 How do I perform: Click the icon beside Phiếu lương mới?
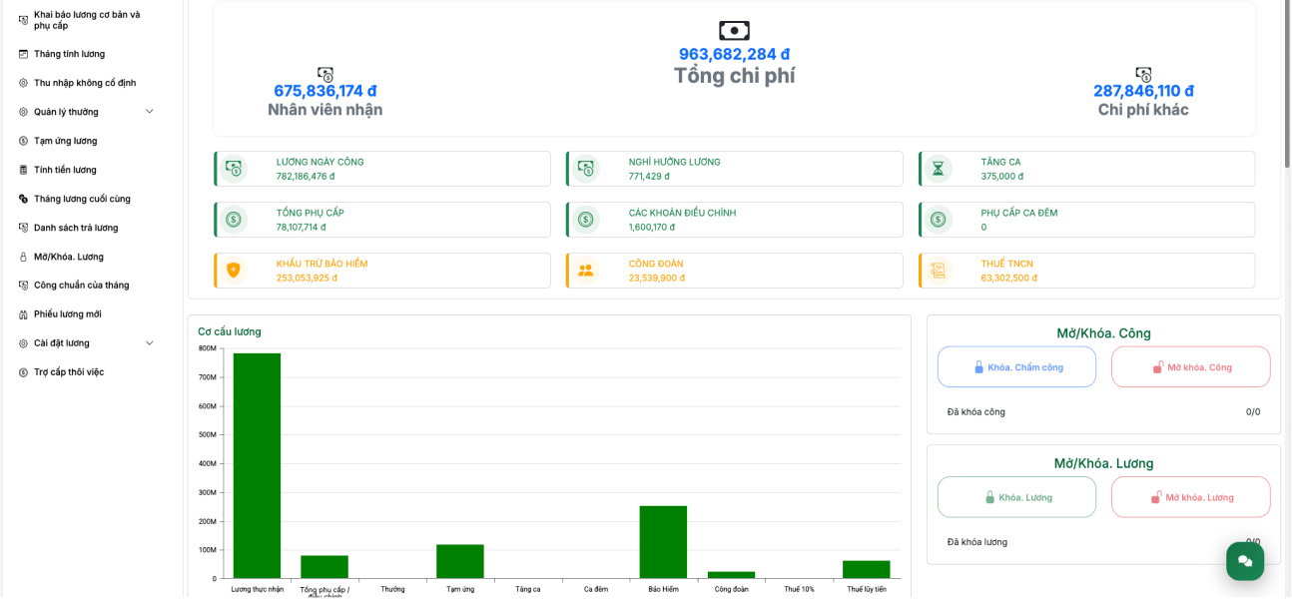point(23,314)
